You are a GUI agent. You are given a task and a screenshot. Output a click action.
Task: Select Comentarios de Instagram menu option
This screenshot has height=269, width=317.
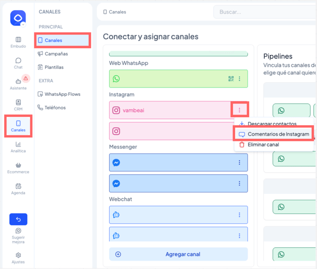click(x=274, y=134)
